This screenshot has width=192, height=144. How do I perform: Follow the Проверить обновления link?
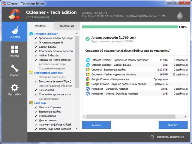tap(170, 137)
